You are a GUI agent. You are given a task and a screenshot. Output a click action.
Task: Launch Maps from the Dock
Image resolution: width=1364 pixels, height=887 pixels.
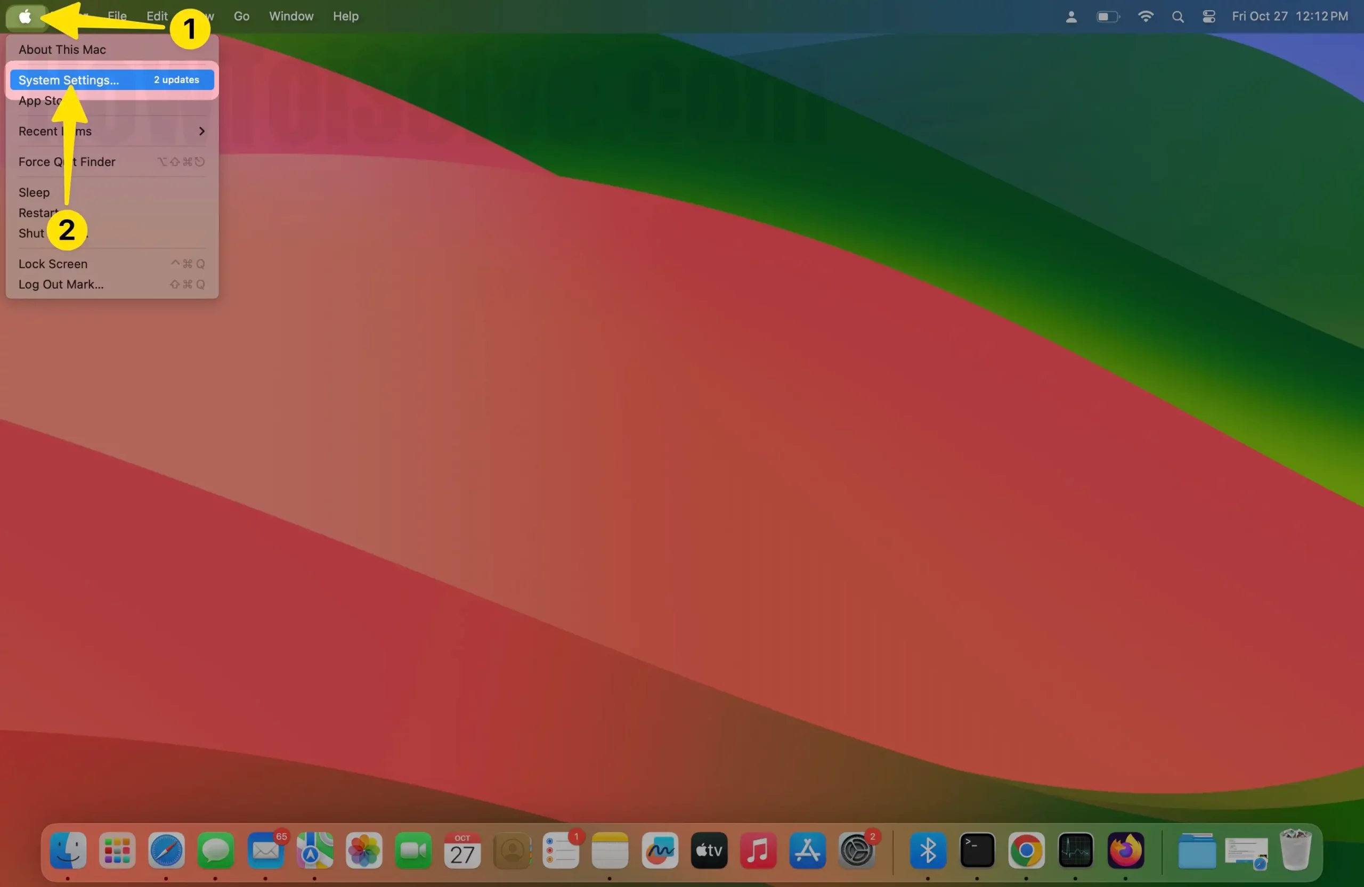315,850
